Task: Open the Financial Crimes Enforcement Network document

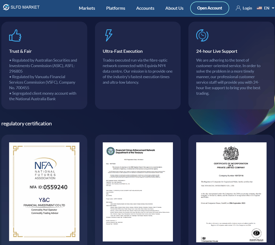Action: [x=138, y=192]
